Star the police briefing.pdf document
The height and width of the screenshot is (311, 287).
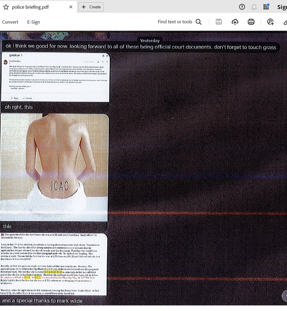(x=6, y=7)
